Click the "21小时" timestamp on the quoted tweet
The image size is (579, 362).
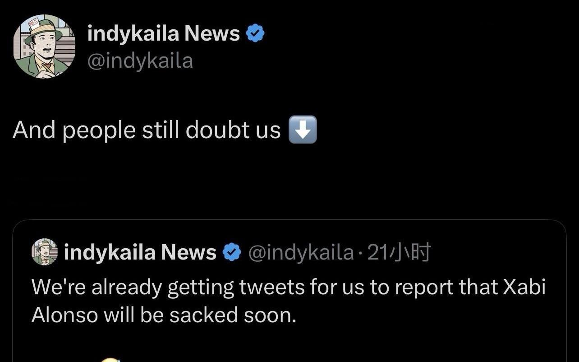(x=400, y=252)
